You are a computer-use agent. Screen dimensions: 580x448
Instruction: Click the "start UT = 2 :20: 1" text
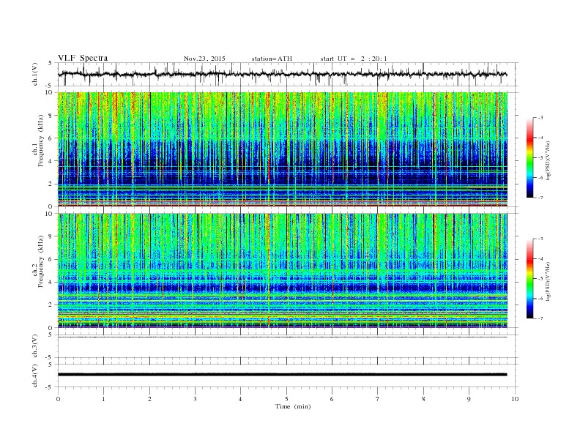(x=354, y=59)
